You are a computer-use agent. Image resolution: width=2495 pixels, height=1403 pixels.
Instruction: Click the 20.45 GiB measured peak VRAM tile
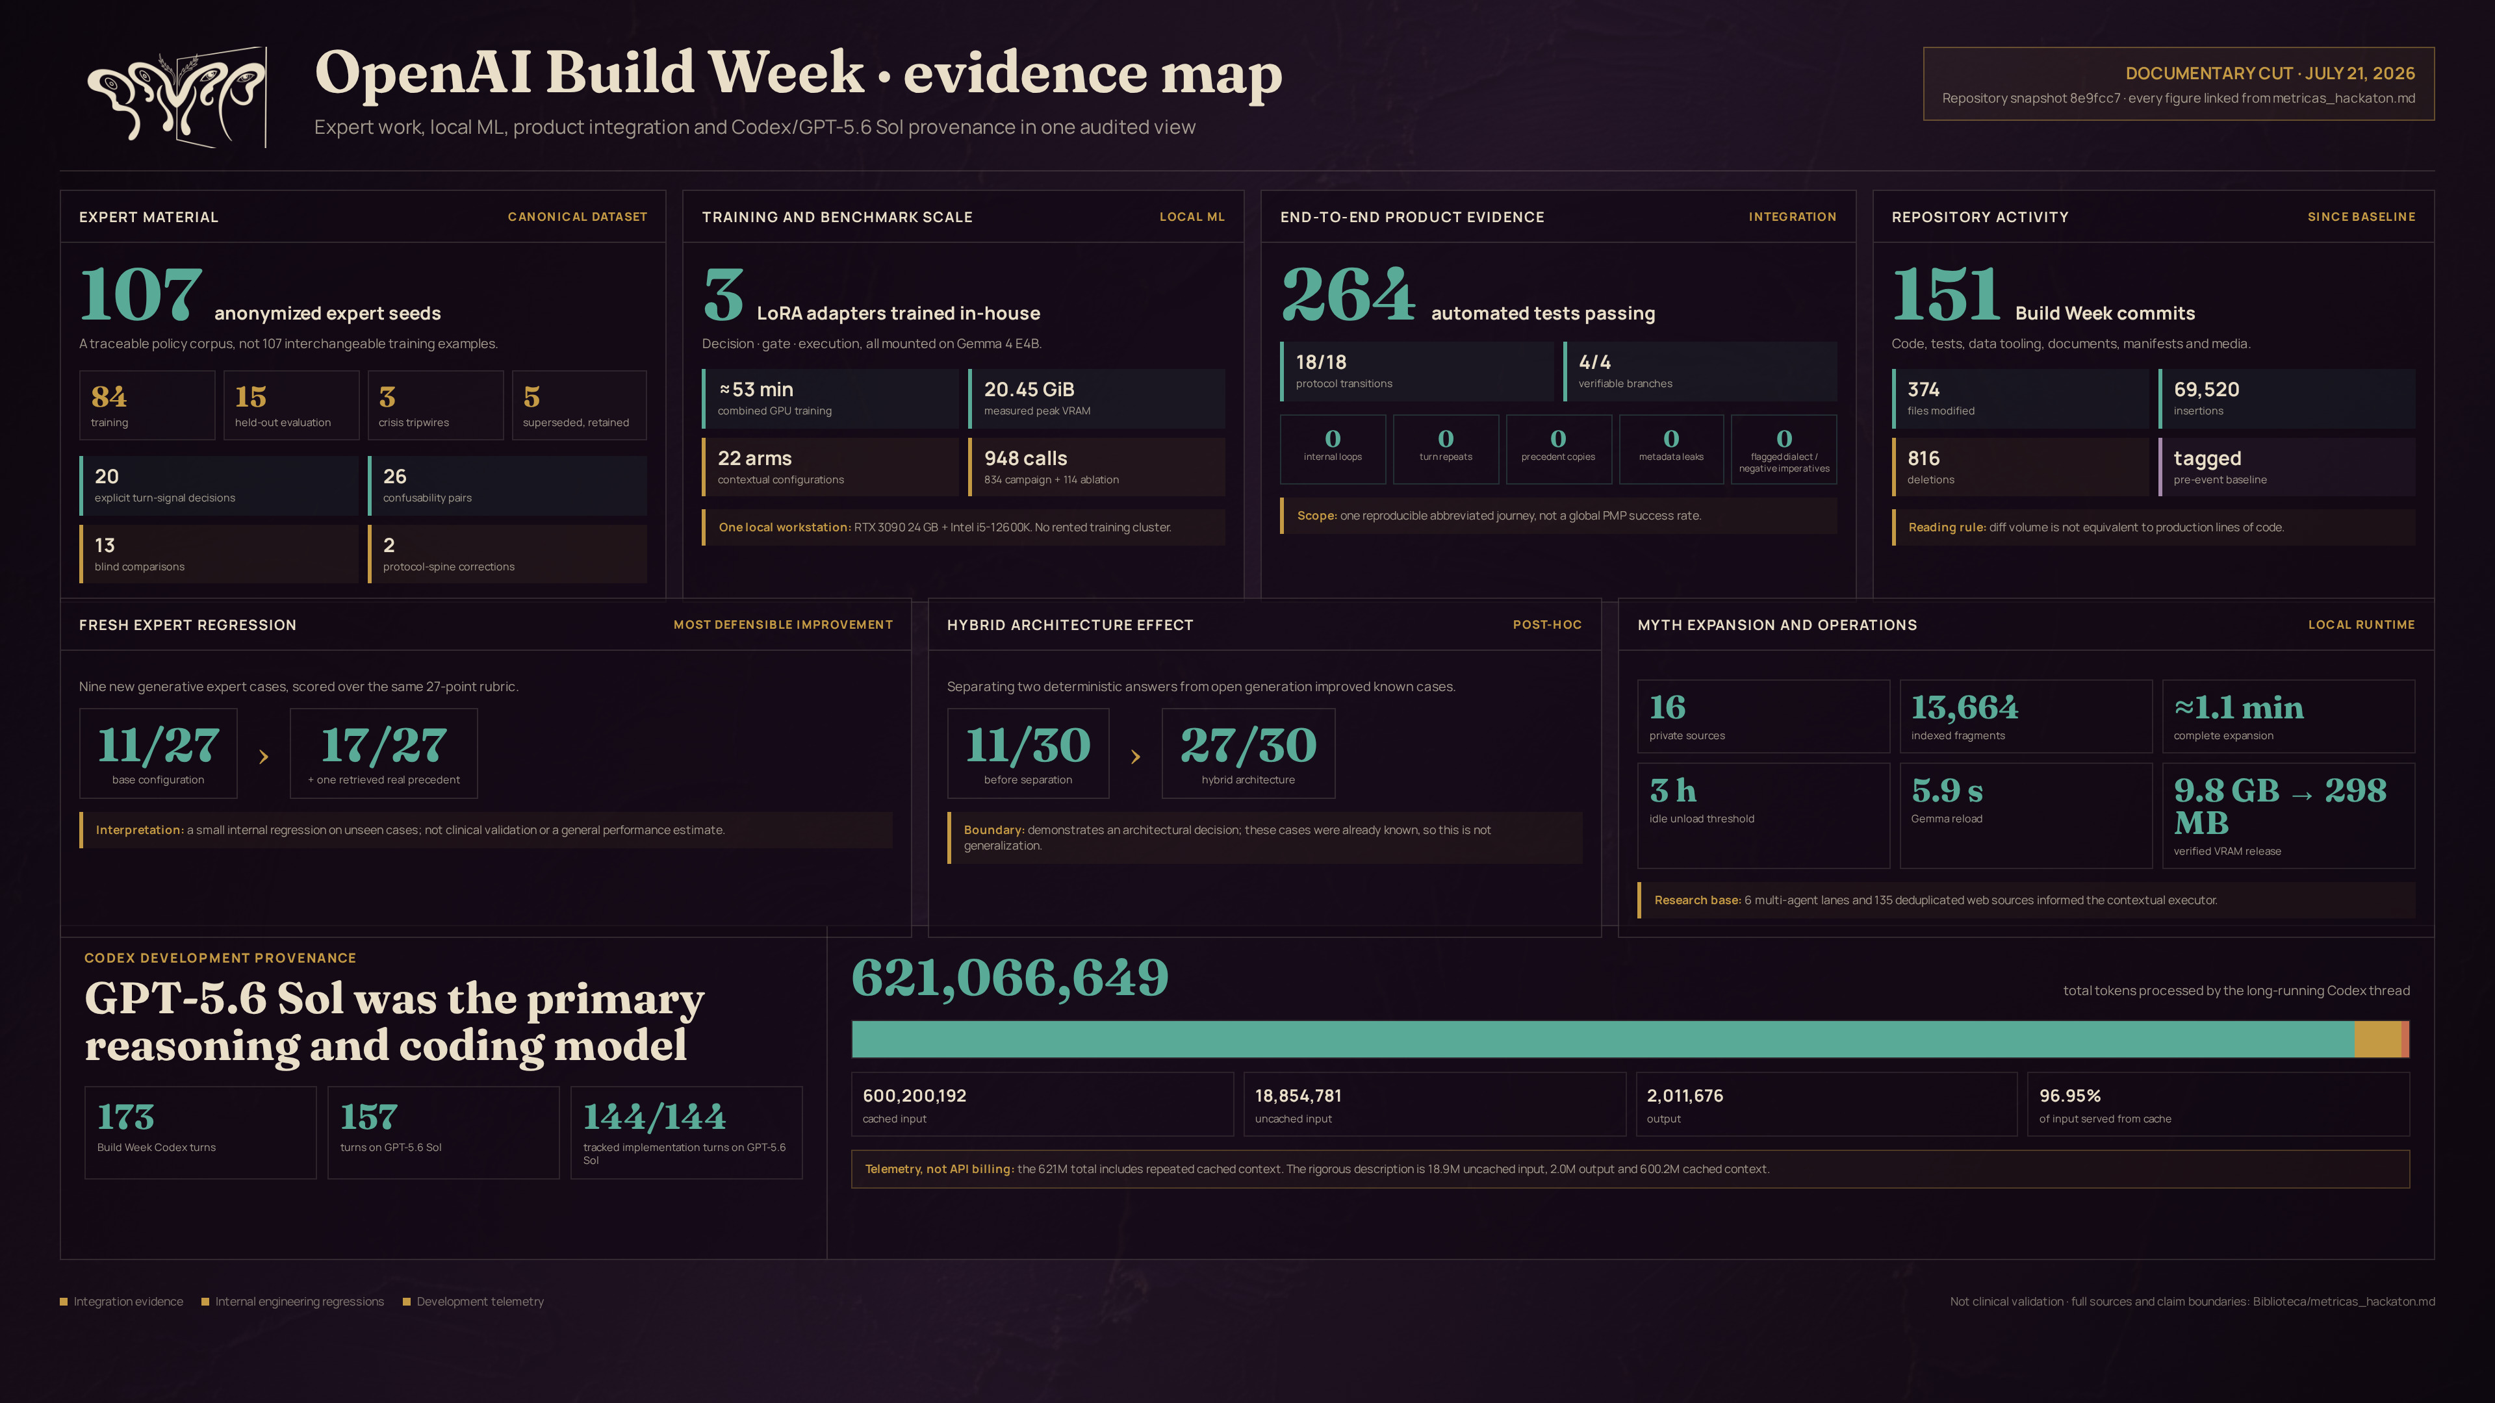click(x=1096, y=399)
